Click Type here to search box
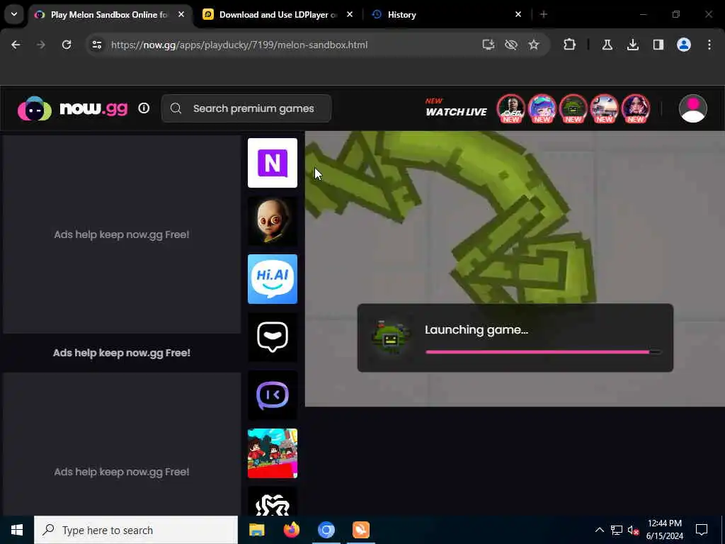The height and width of the screenshot is (544, 725). coord(136,530)
